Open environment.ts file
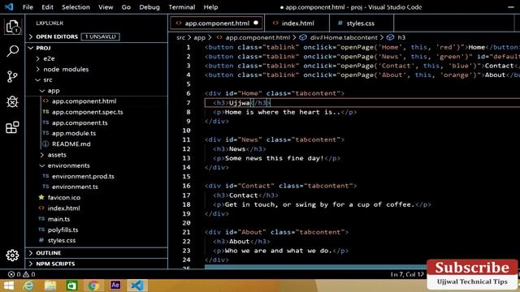This screenshot has height=292, width=520. (75, 187)
